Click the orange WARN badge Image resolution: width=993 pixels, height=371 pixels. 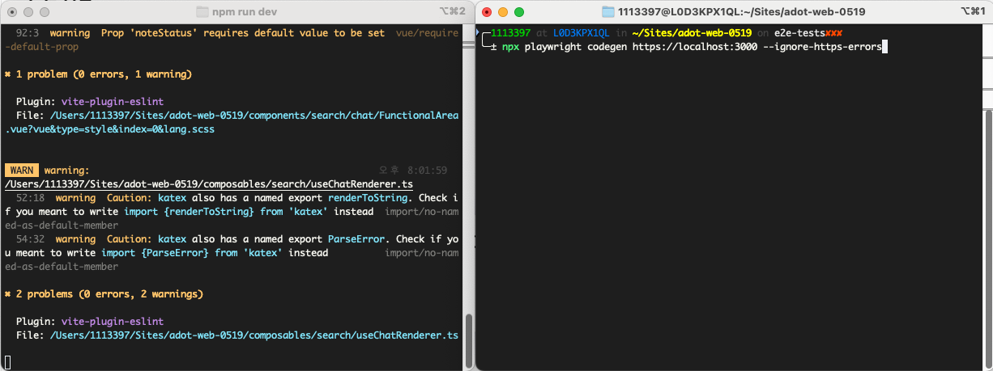[22, 171]
